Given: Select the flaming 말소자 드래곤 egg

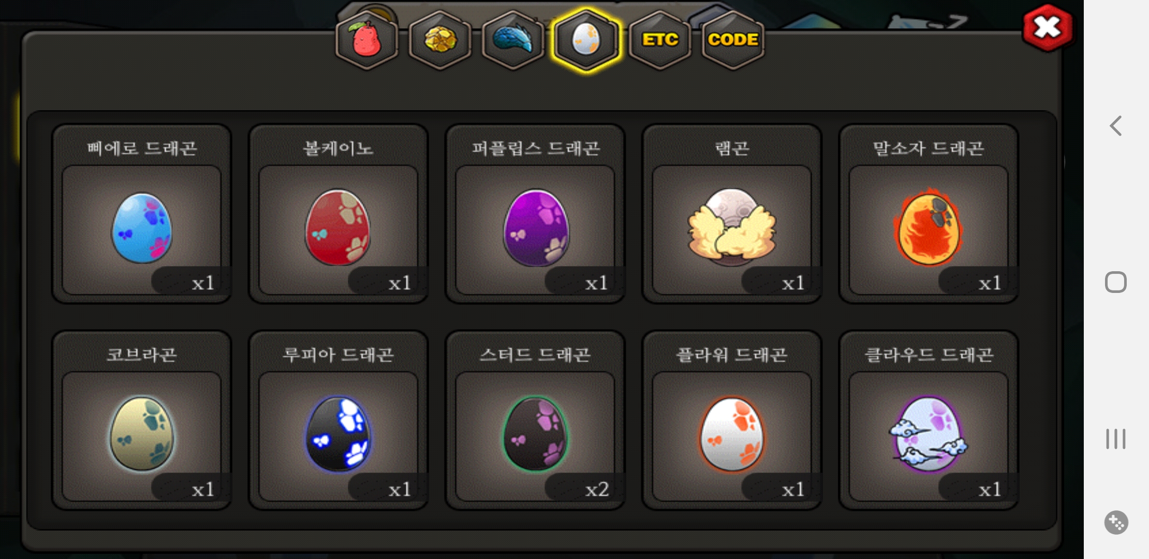Looking at the screenshot, I should [x=929, y=214].
